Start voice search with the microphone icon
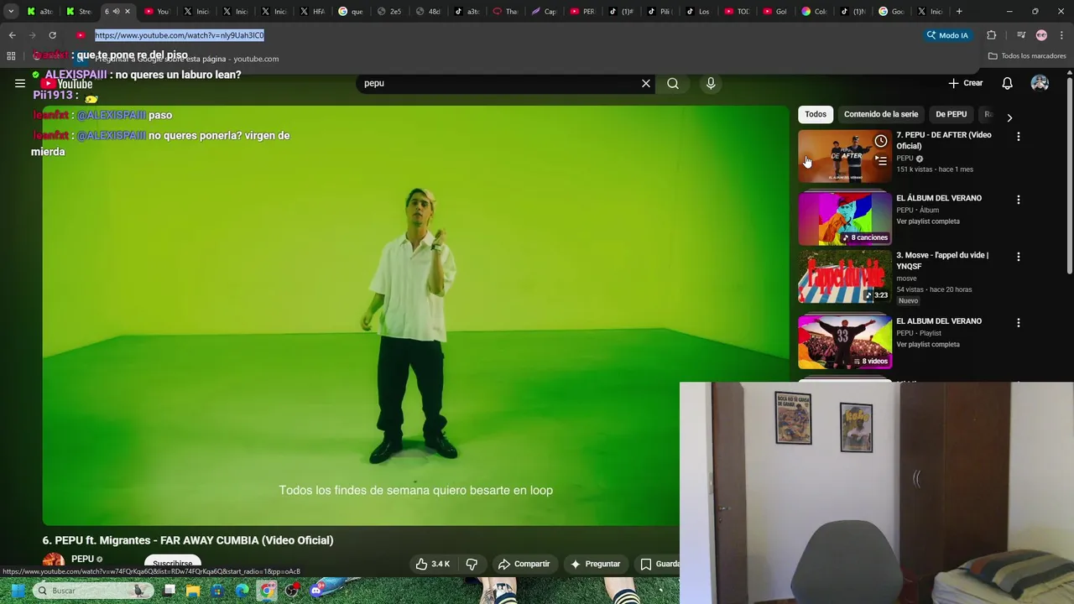 (x=711, y=83)
